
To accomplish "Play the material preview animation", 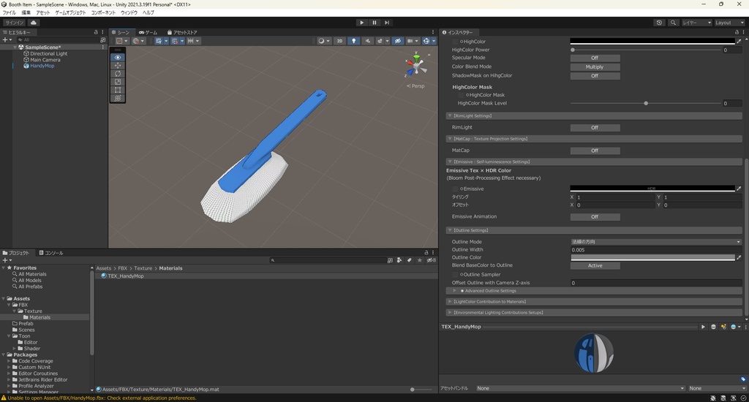I will (x=703, y=327).
